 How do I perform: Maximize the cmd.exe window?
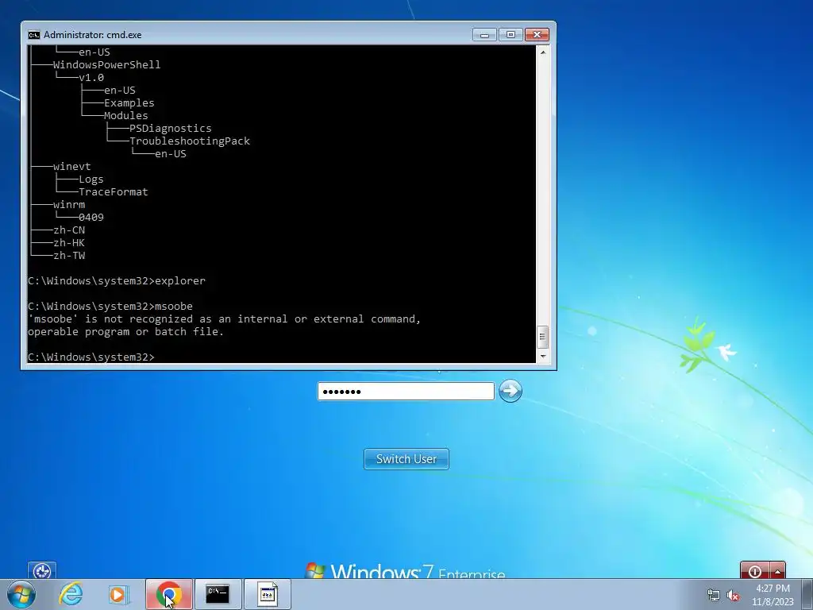(511, 35)
